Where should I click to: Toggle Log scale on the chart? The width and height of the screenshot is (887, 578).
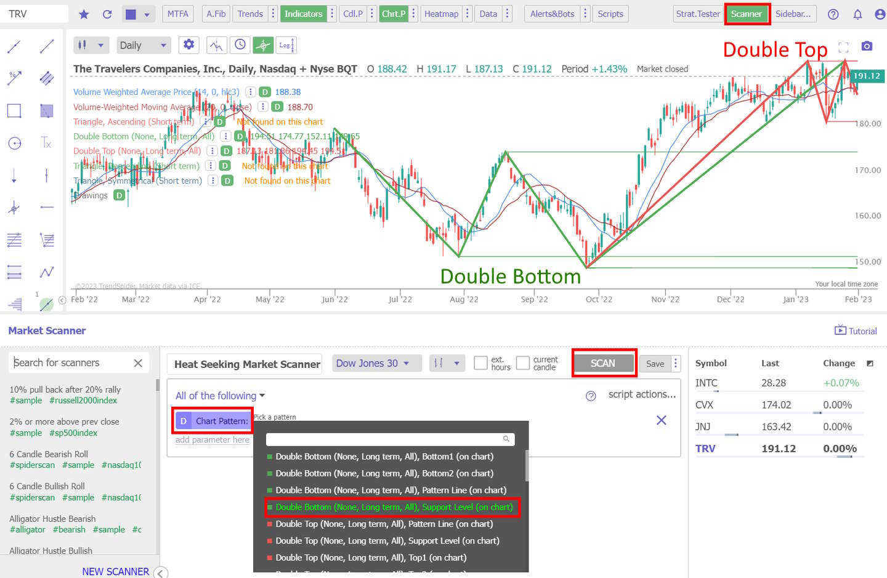pyautogui.click(x=286, y=45)
